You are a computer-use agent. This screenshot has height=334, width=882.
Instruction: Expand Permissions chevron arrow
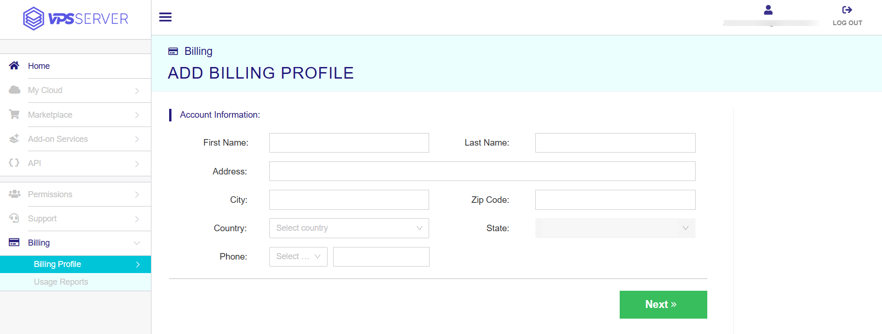(137, 194)
